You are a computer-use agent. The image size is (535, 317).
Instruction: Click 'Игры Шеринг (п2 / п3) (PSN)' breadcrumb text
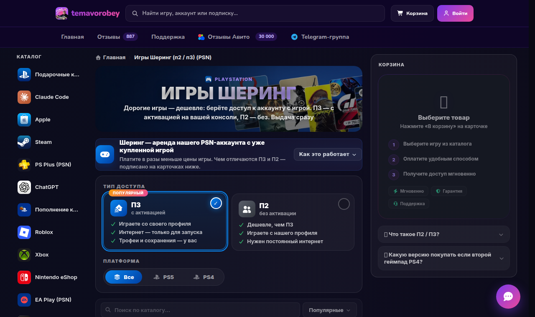[173, 58]
